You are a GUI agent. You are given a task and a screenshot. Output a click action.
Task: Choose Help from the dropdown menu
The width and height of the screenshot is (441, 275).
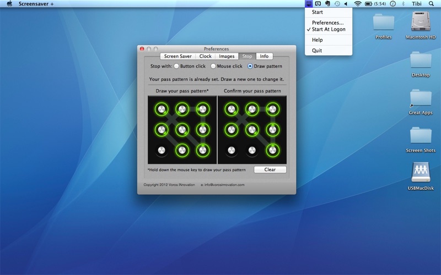[x=328, y=40]
